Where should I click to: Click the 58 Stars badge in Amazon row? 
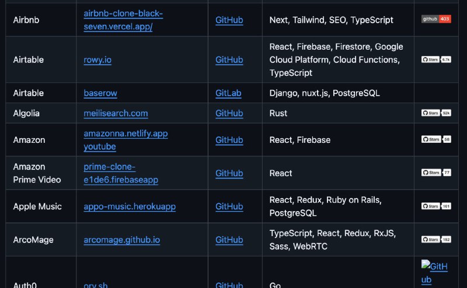pyautogui.click(x=436, y=139)
